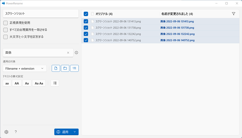242x138 pixels.
Task: Maximize the PowerRename window
Action: click(227, 4)
